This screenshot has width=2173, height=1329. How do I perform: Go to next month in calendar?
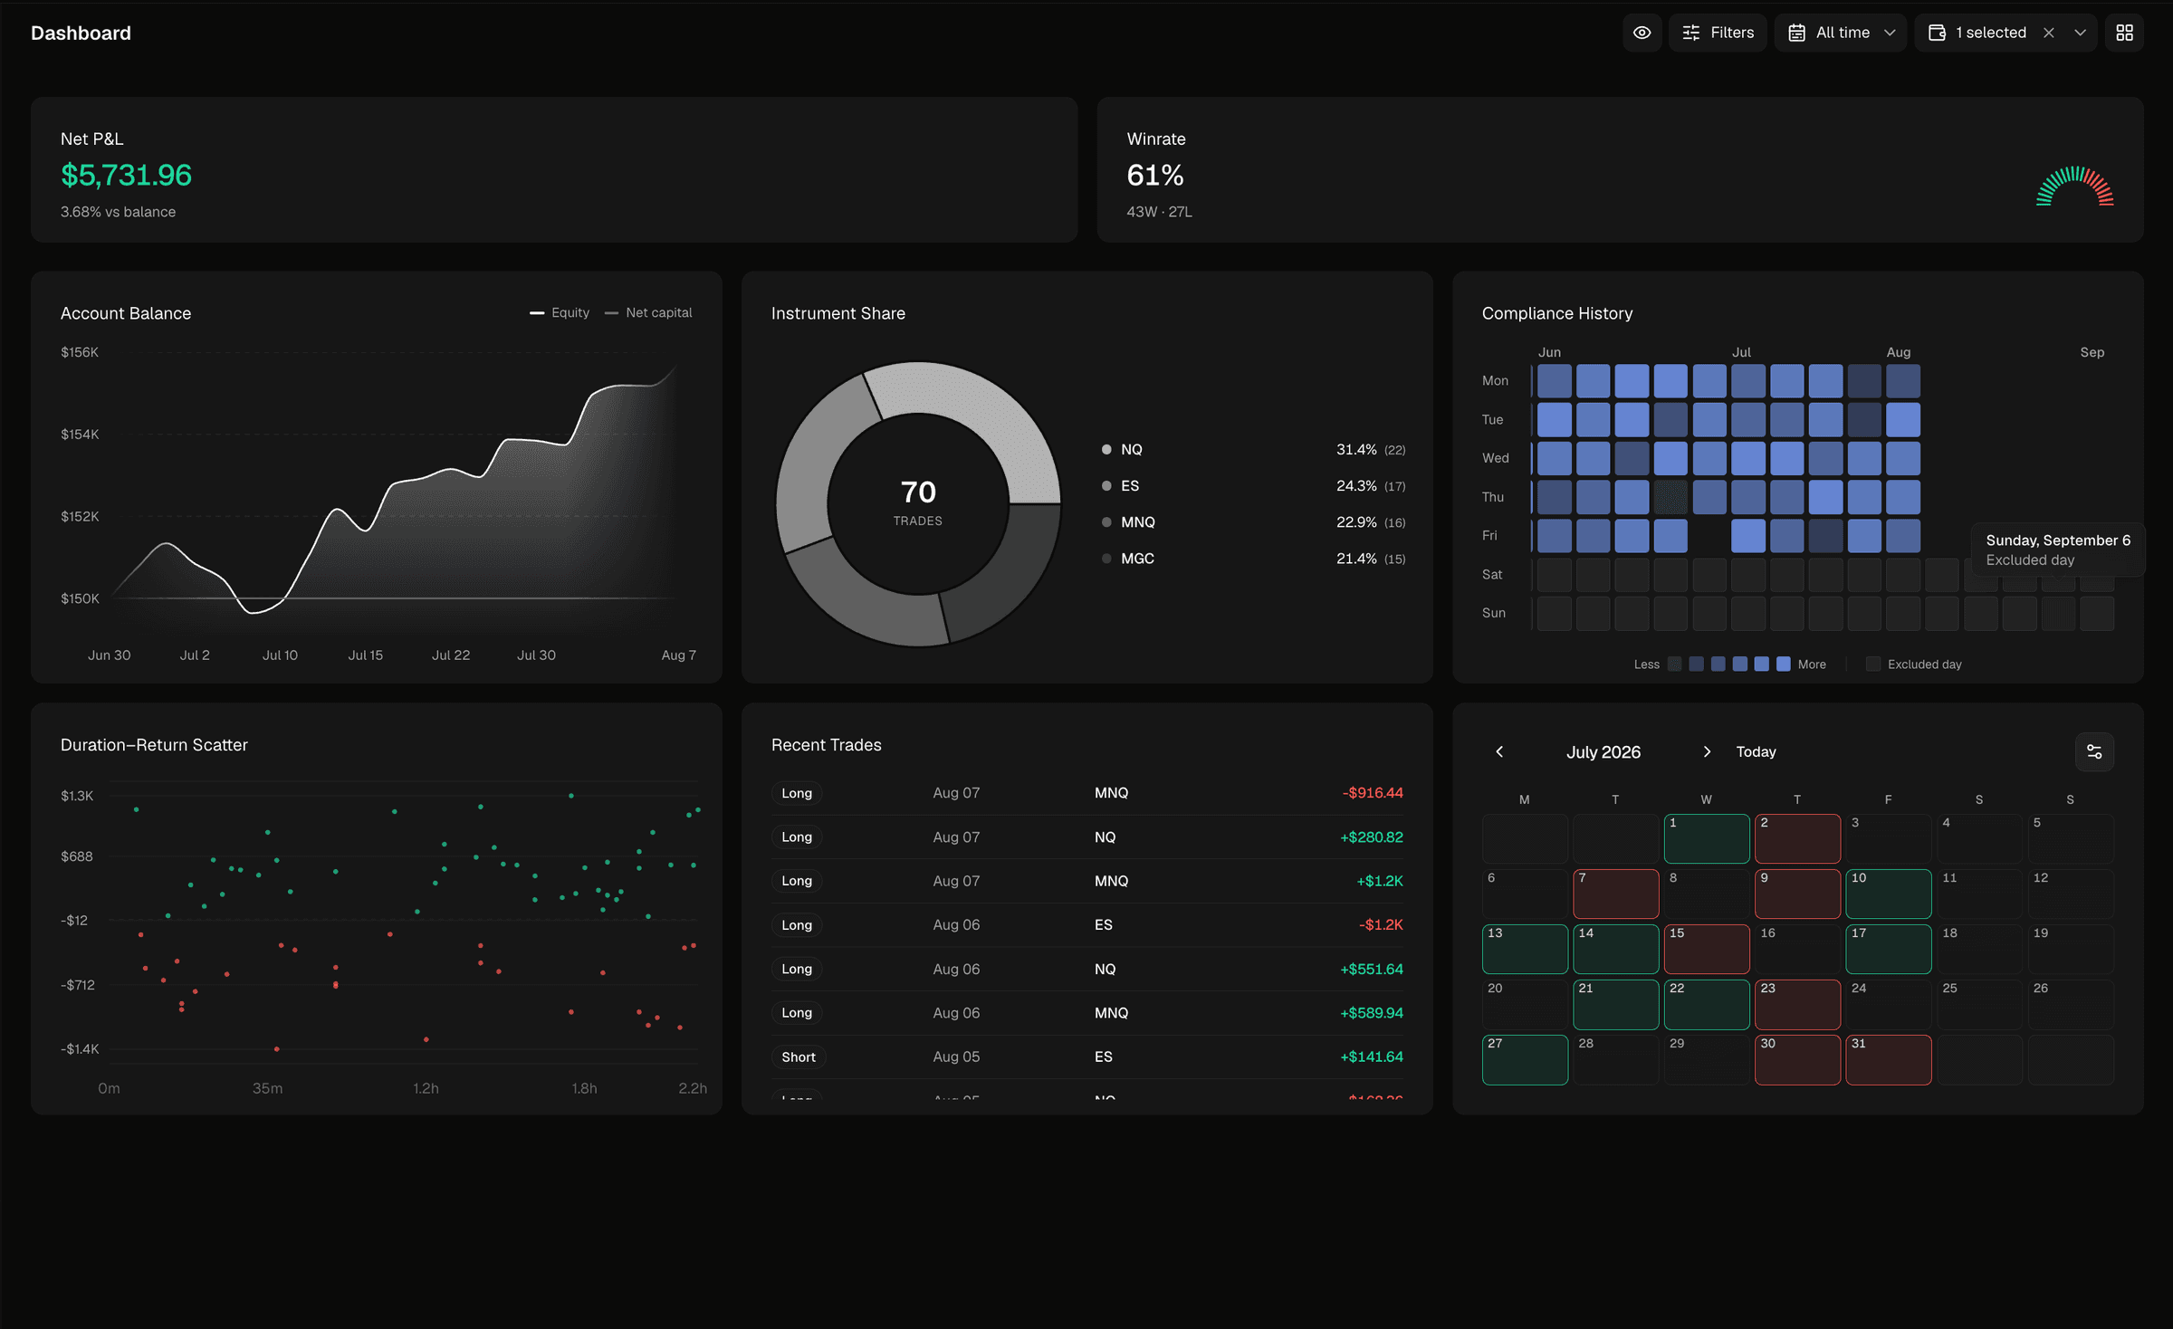[1707, 751]
